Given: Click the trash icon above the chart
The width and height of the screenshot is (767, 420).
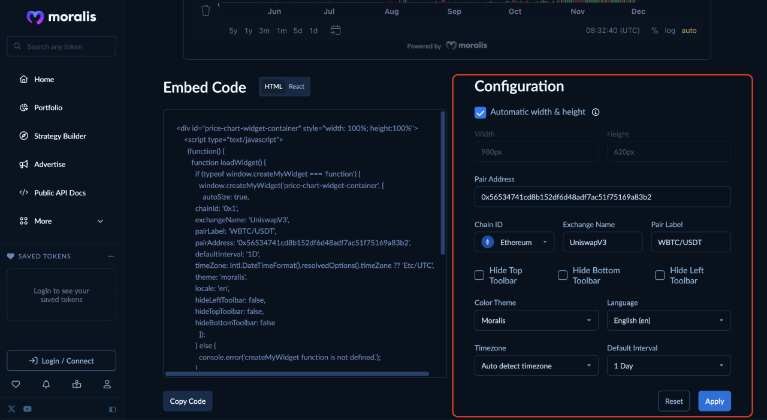Looking at the screenshot, I should (x=206, y=10).
